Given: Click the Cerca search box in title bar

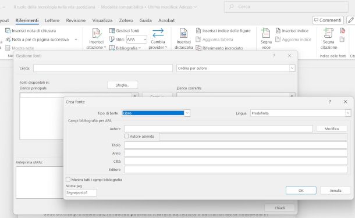Looking at the screenshot, I should [286, 7].
